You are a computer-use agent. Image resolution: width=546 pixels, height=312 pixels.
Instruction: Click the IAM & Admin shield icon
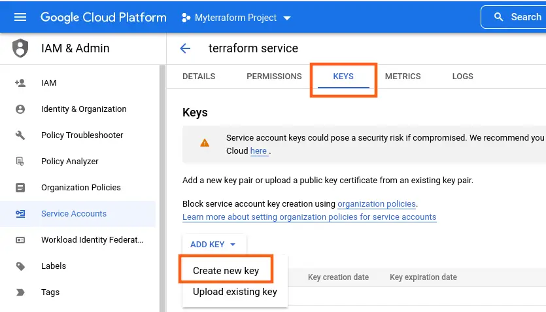pos(20,48)
